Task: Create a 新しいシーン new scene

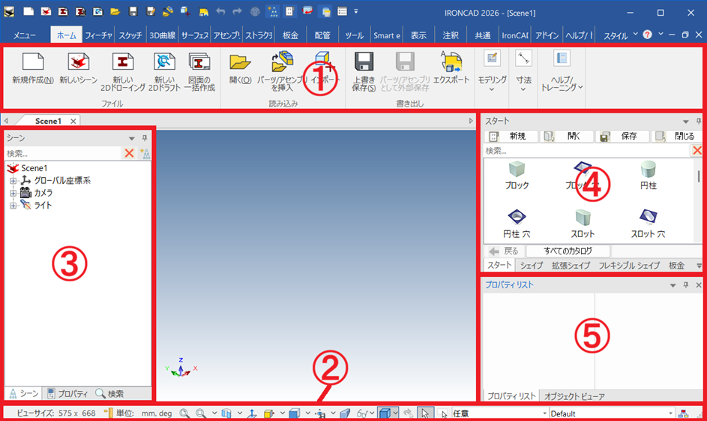Action: coord(79,62)
